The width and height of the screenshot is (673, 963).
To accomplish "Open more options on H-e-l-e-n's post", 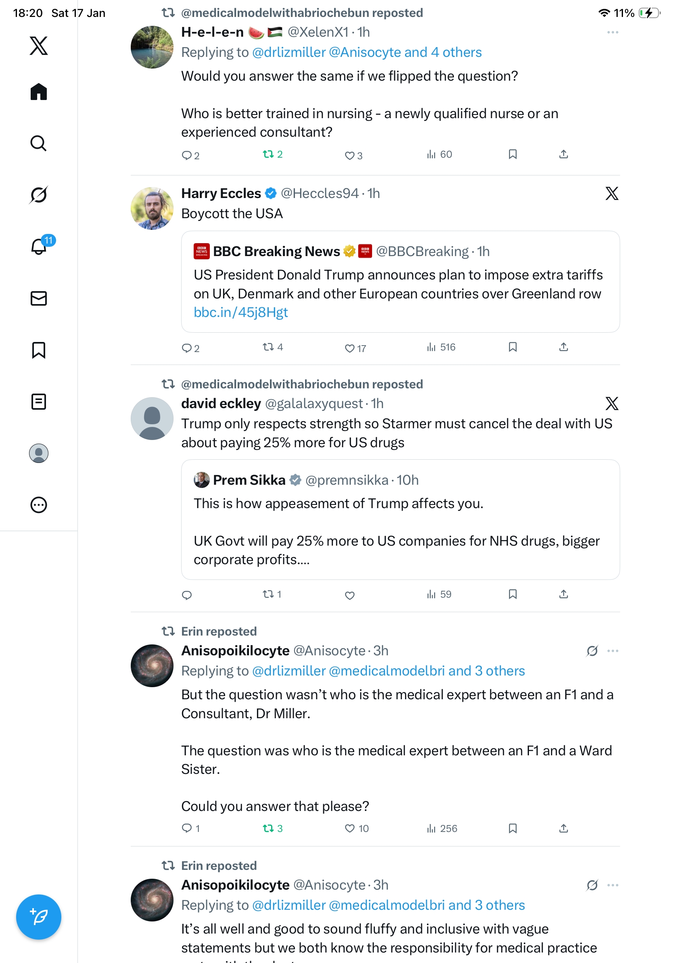I will (x=612, y=32).
